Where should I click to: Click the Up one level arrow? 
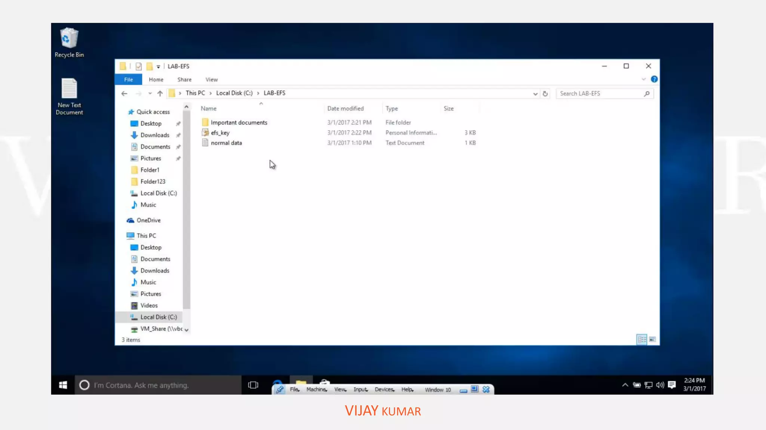tap(160, 93)
